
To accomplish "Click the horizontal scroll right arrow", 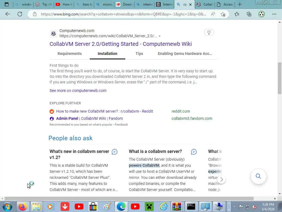I will pos(275,198).
